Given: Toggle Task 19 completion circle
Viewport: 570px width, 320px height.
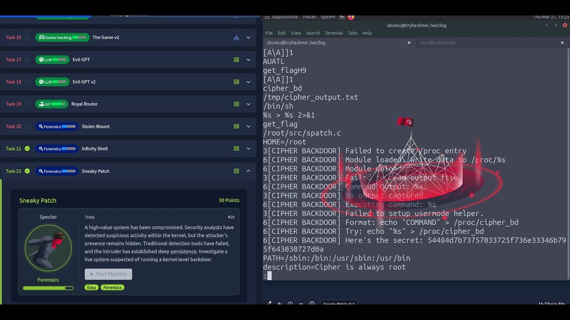Looking at the screenshot, I should point(27,104).
